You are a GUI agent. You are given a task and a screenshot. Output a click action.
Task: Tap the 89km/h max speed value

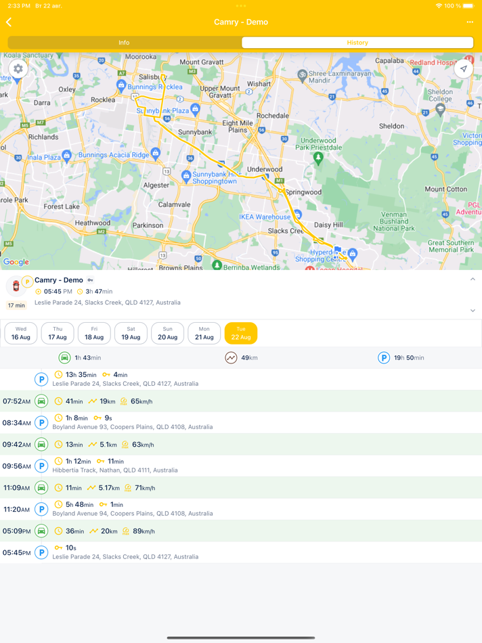144,531
